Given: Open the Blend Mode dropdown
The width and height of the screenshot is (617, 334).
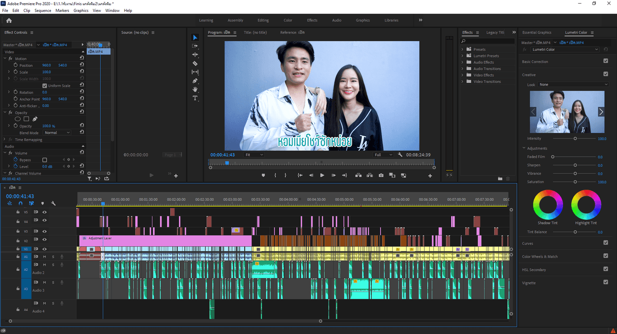Looking at the screenshot, I should 58,133.
